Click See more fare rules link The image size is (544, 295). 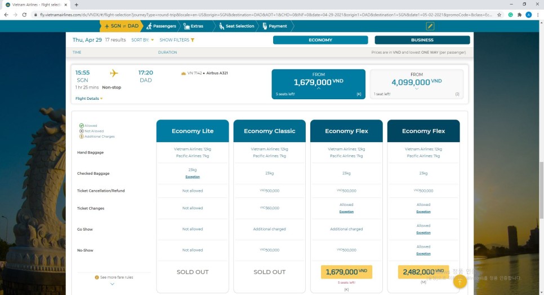point(117,278)
